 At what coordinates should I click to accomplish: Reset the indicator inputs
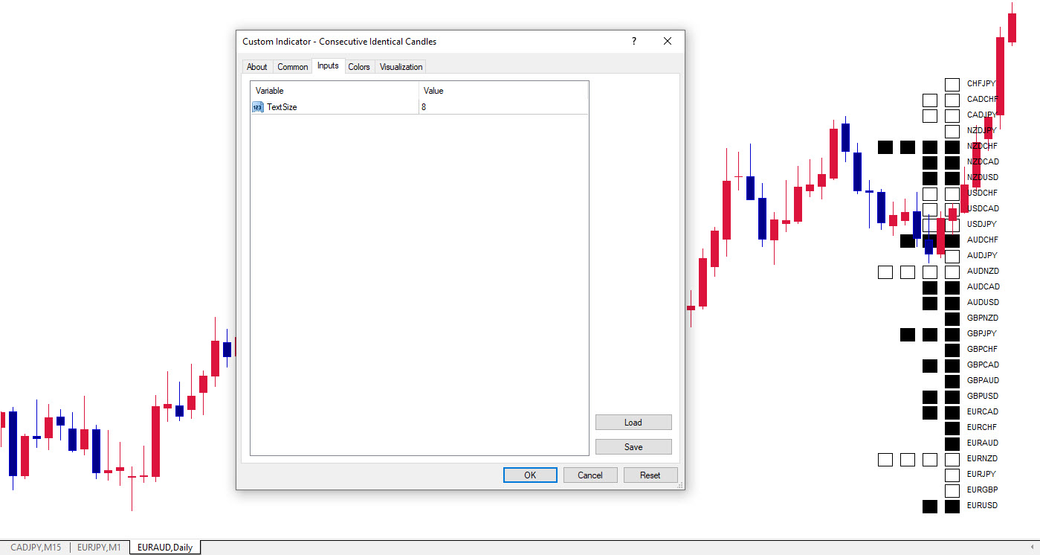coord(650,475)
